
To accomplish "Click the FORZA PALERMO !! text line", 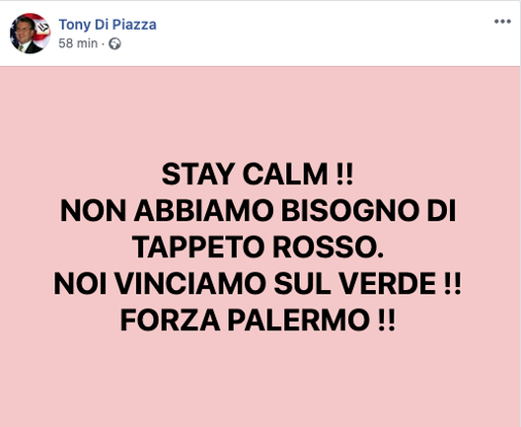I will coord(258,320).
